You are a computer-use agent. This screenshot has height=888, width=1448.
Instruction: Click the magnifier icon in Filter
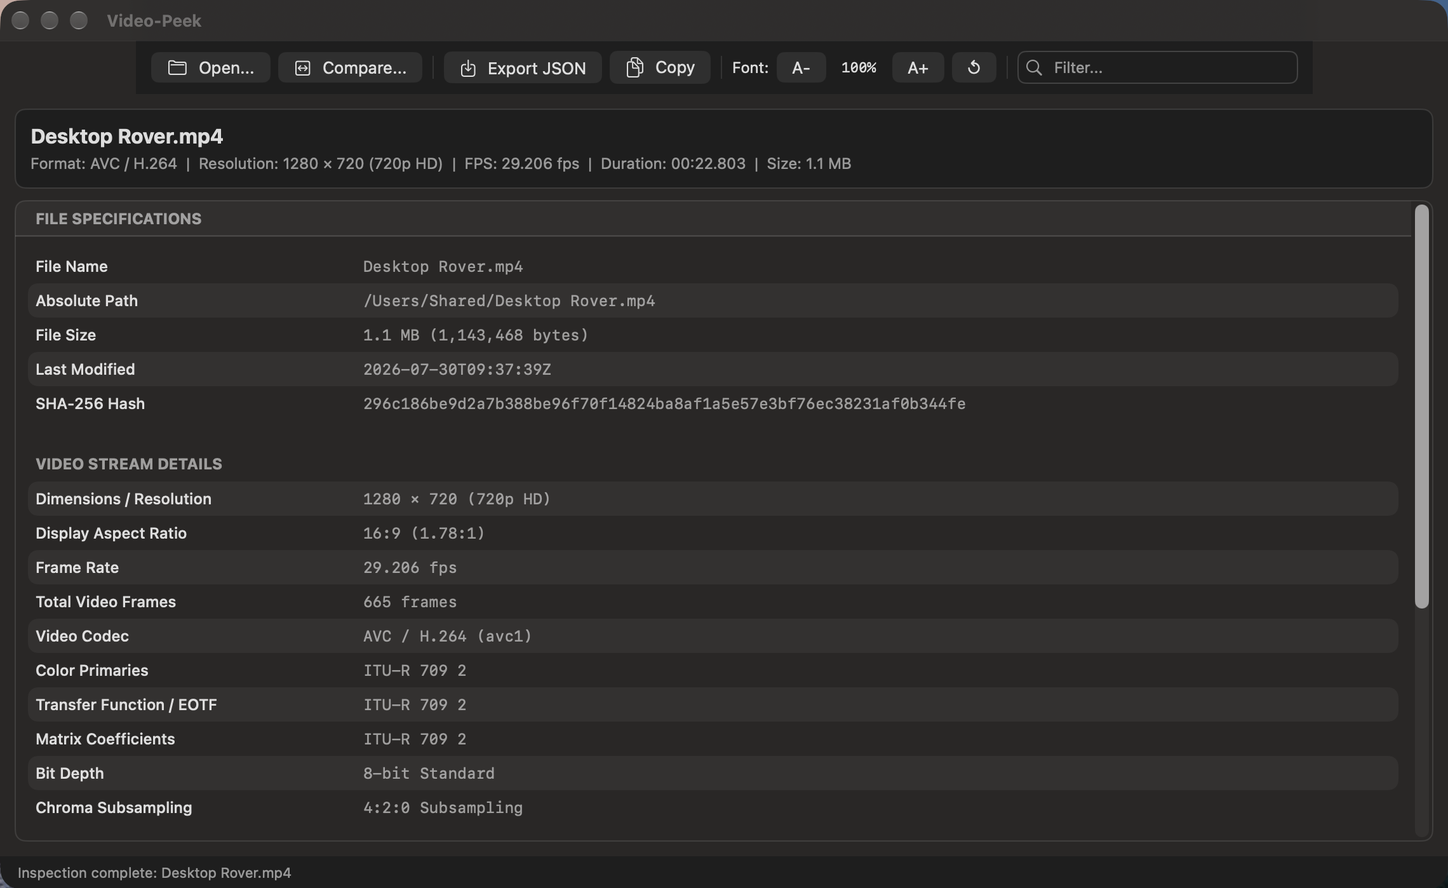pyautogui.click(x=1034, y=67)
